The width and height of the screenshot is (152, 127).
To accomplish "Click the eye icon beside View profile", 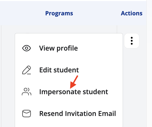I will tap(27, 48).
